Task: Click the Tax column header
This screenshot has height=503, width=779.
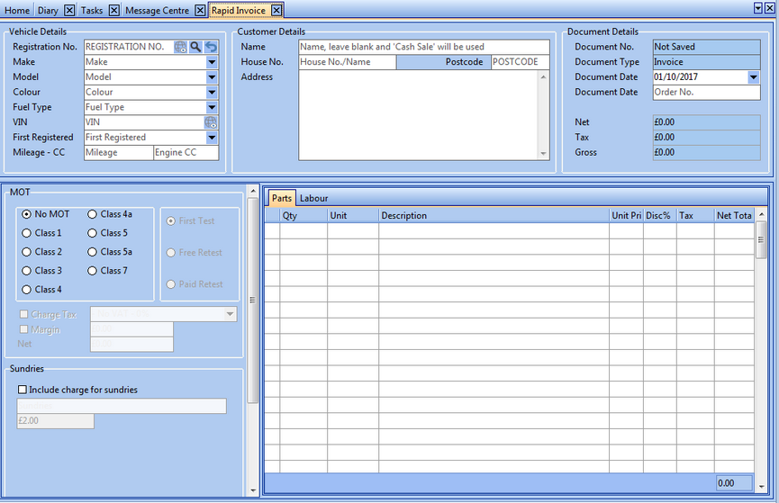Action: click(x=695, y=215)
